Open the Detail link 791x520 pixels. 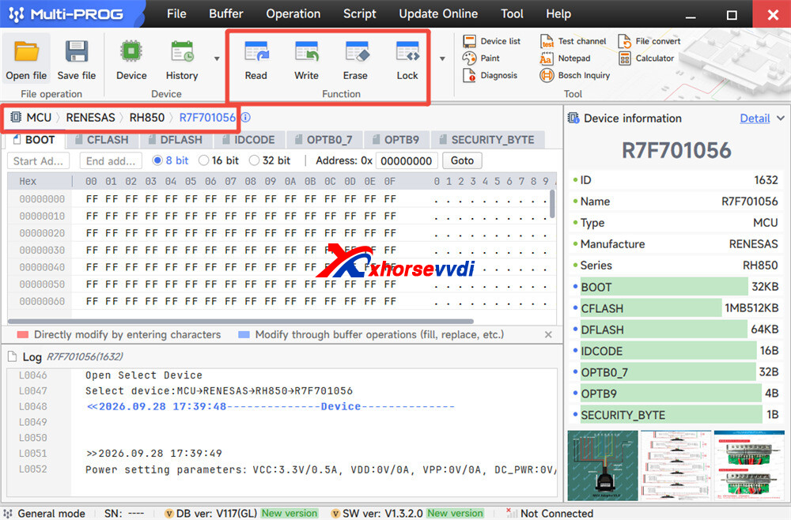pos(755,119)
